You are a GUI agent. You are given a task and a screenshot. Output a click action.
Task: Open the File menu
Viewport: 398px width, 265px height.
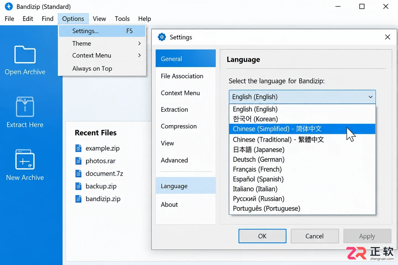(9, 19)
